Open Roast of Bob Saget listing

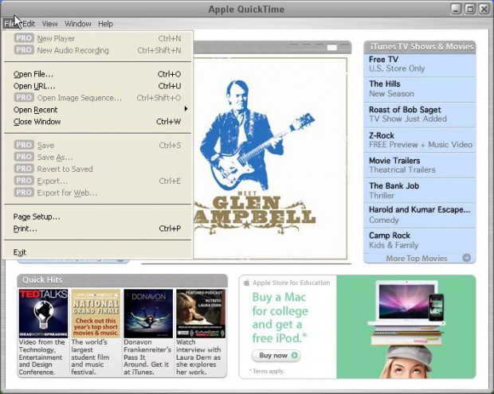[420, 115]
